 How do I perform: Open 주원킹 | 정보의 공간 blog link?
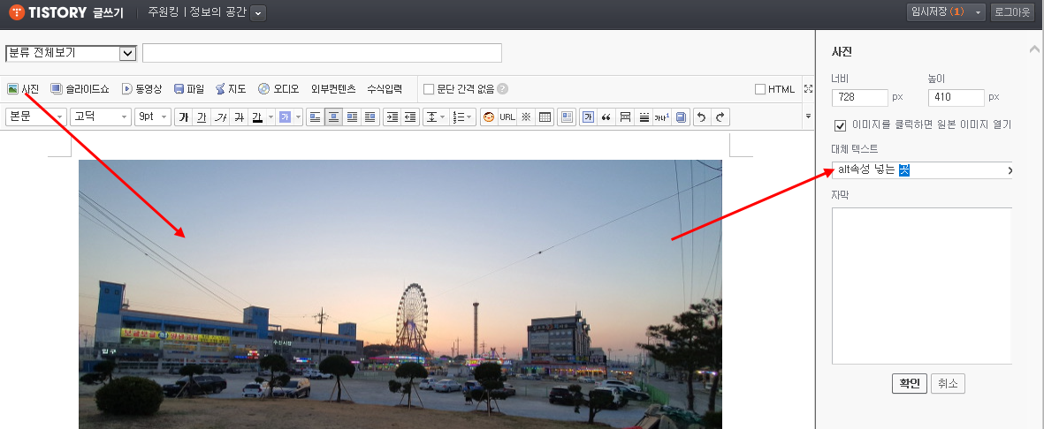[197, 12]
